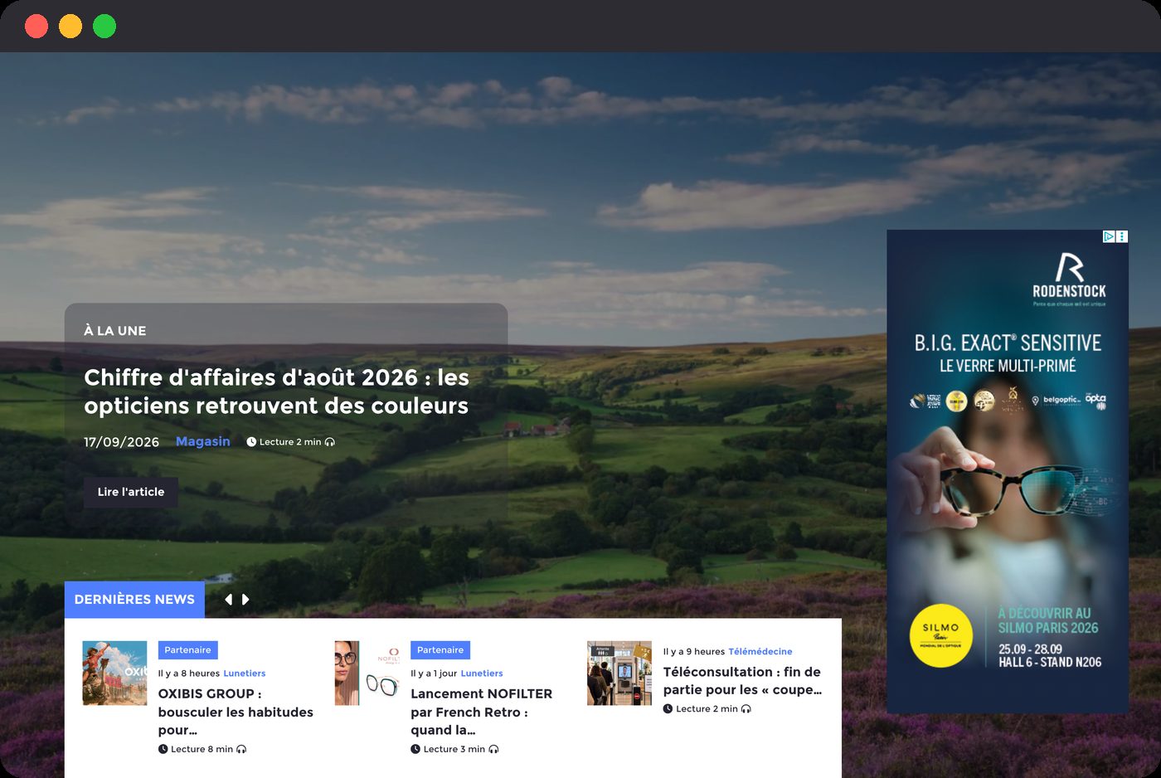1161x778 pixels.
Task: Click the Partenaire badge on the OXIBIS card
Action: coord(188,650)
